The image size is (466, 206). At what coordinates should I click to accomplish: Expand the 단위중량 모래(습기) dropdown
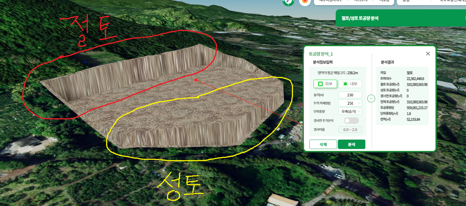350,111
